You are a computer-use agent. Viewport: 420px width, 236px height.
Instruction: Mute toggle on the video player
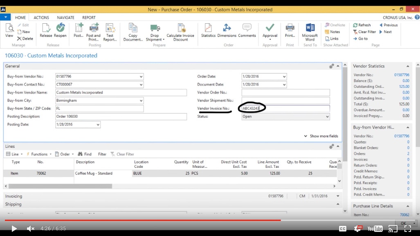(x=31, y=229)
